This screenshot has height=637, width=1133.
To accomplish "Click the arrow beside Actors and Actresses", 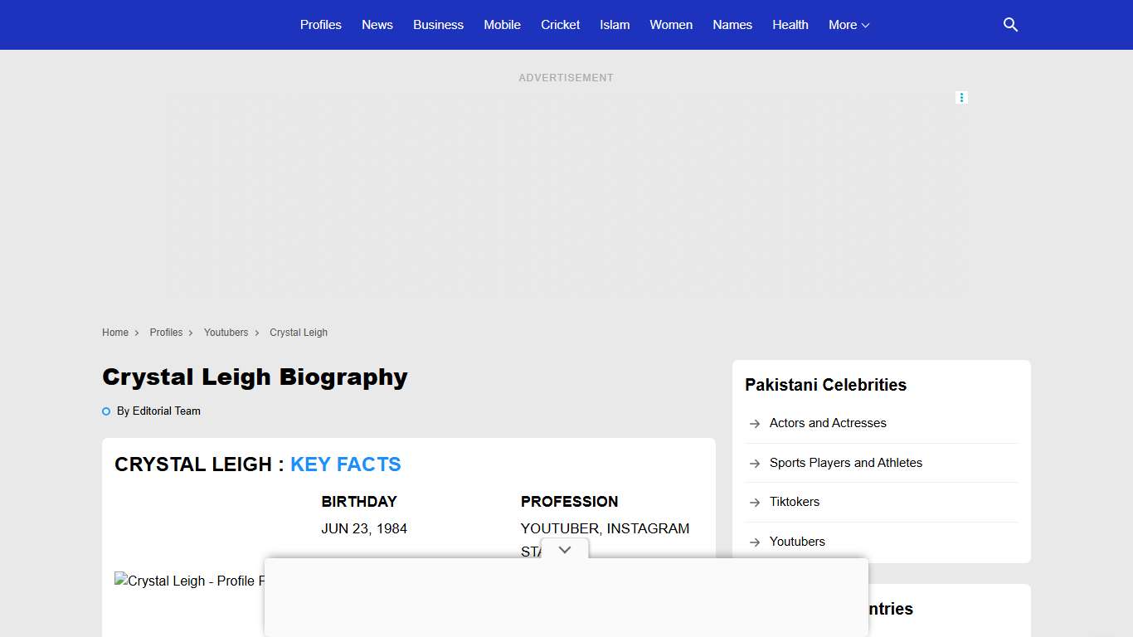I will (x=755, y=424).
